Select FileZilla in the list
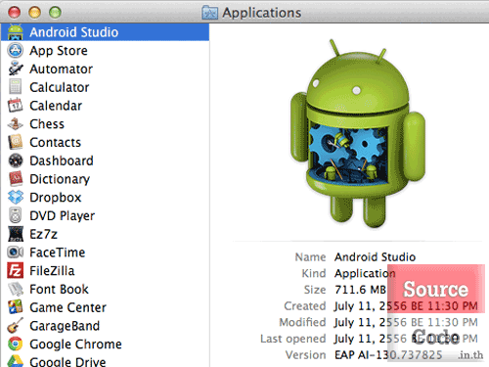489x367 pixels. click(x=52, y=271)
